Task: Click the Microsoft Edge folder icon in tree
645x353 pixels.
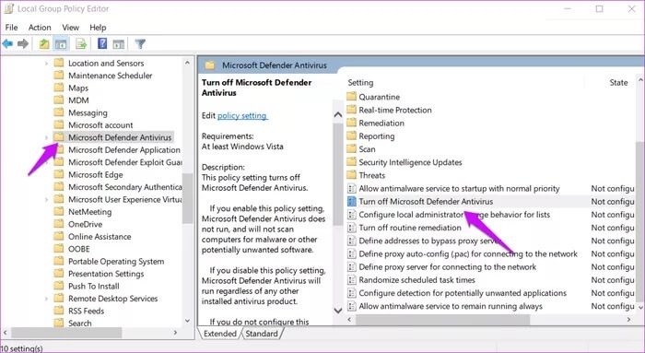Action: 59,174
